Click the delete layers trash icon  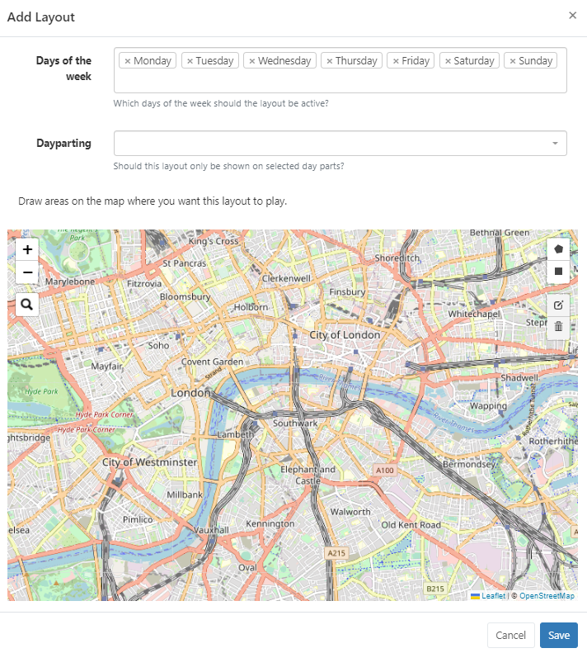(558, 327)
